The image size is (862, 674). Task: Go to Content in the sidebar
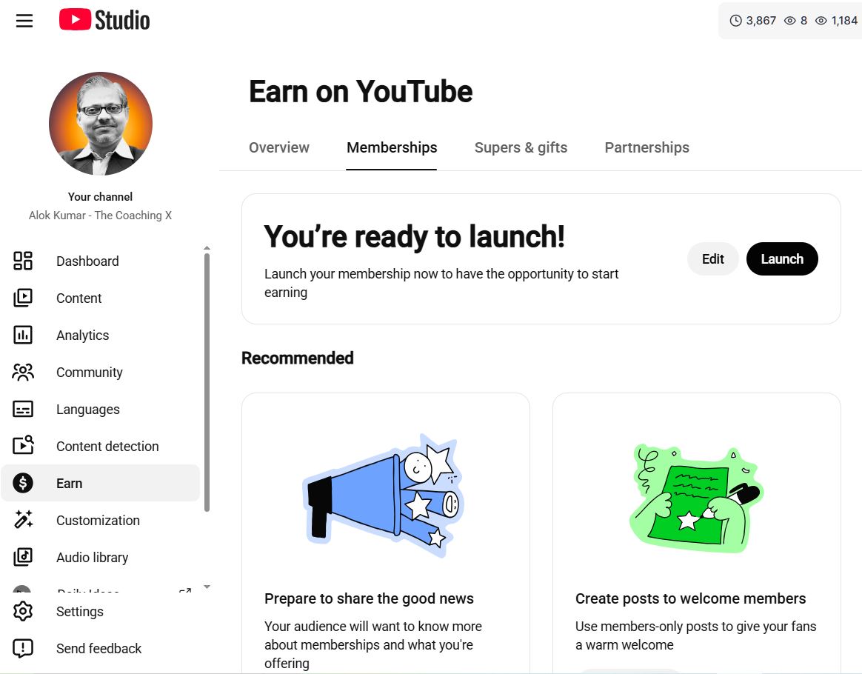[100, 298]
